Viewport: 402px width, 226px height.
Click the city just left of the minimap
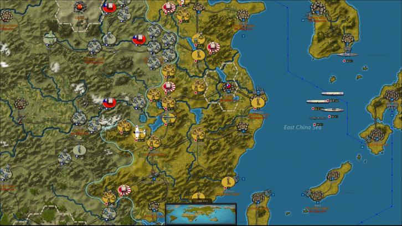153,206
